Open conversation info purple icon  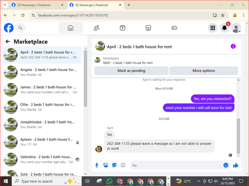pyautogui.click(x=233, y=46)
